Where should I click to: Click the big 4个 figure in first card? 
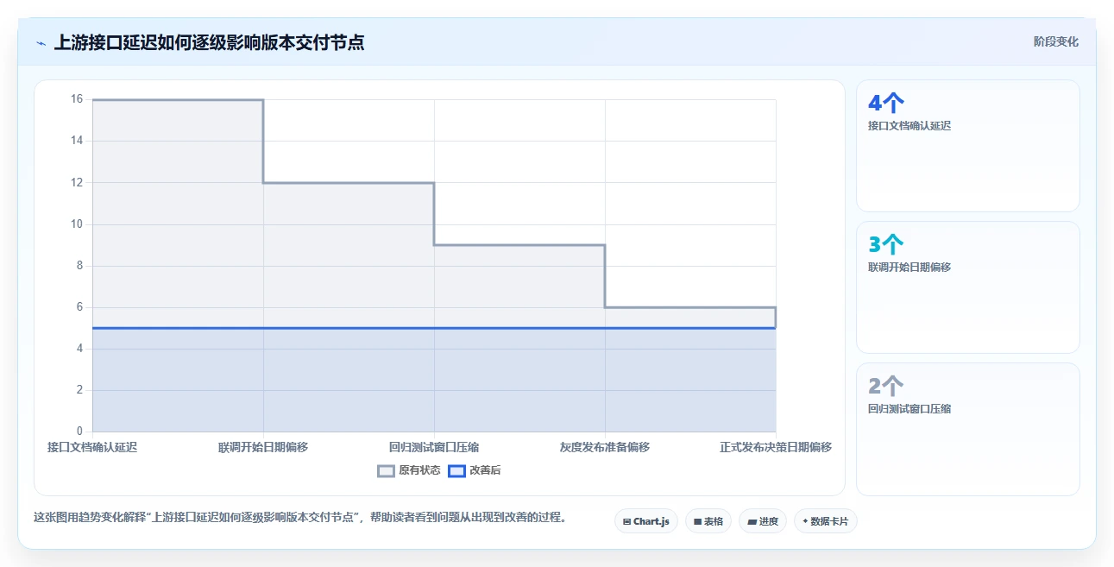click(x=886, y=103)
